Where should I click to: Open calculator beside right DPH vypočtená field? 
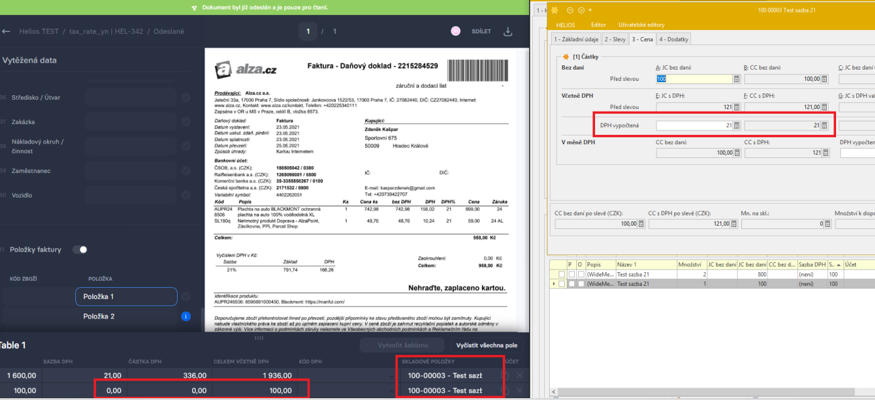(x=824, y=125)
